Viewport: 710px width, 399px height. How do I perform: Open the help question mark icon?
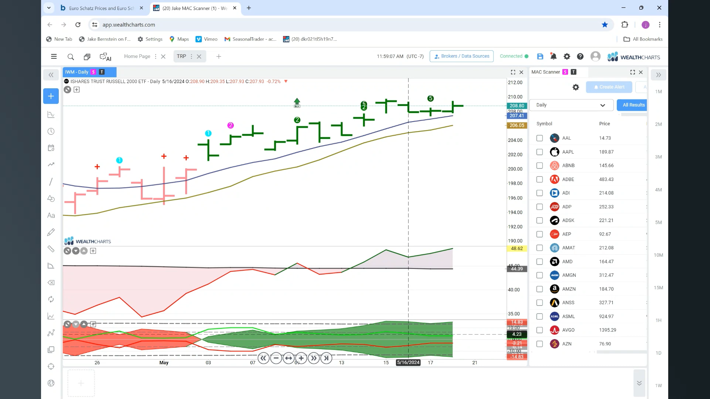point(580,57)
